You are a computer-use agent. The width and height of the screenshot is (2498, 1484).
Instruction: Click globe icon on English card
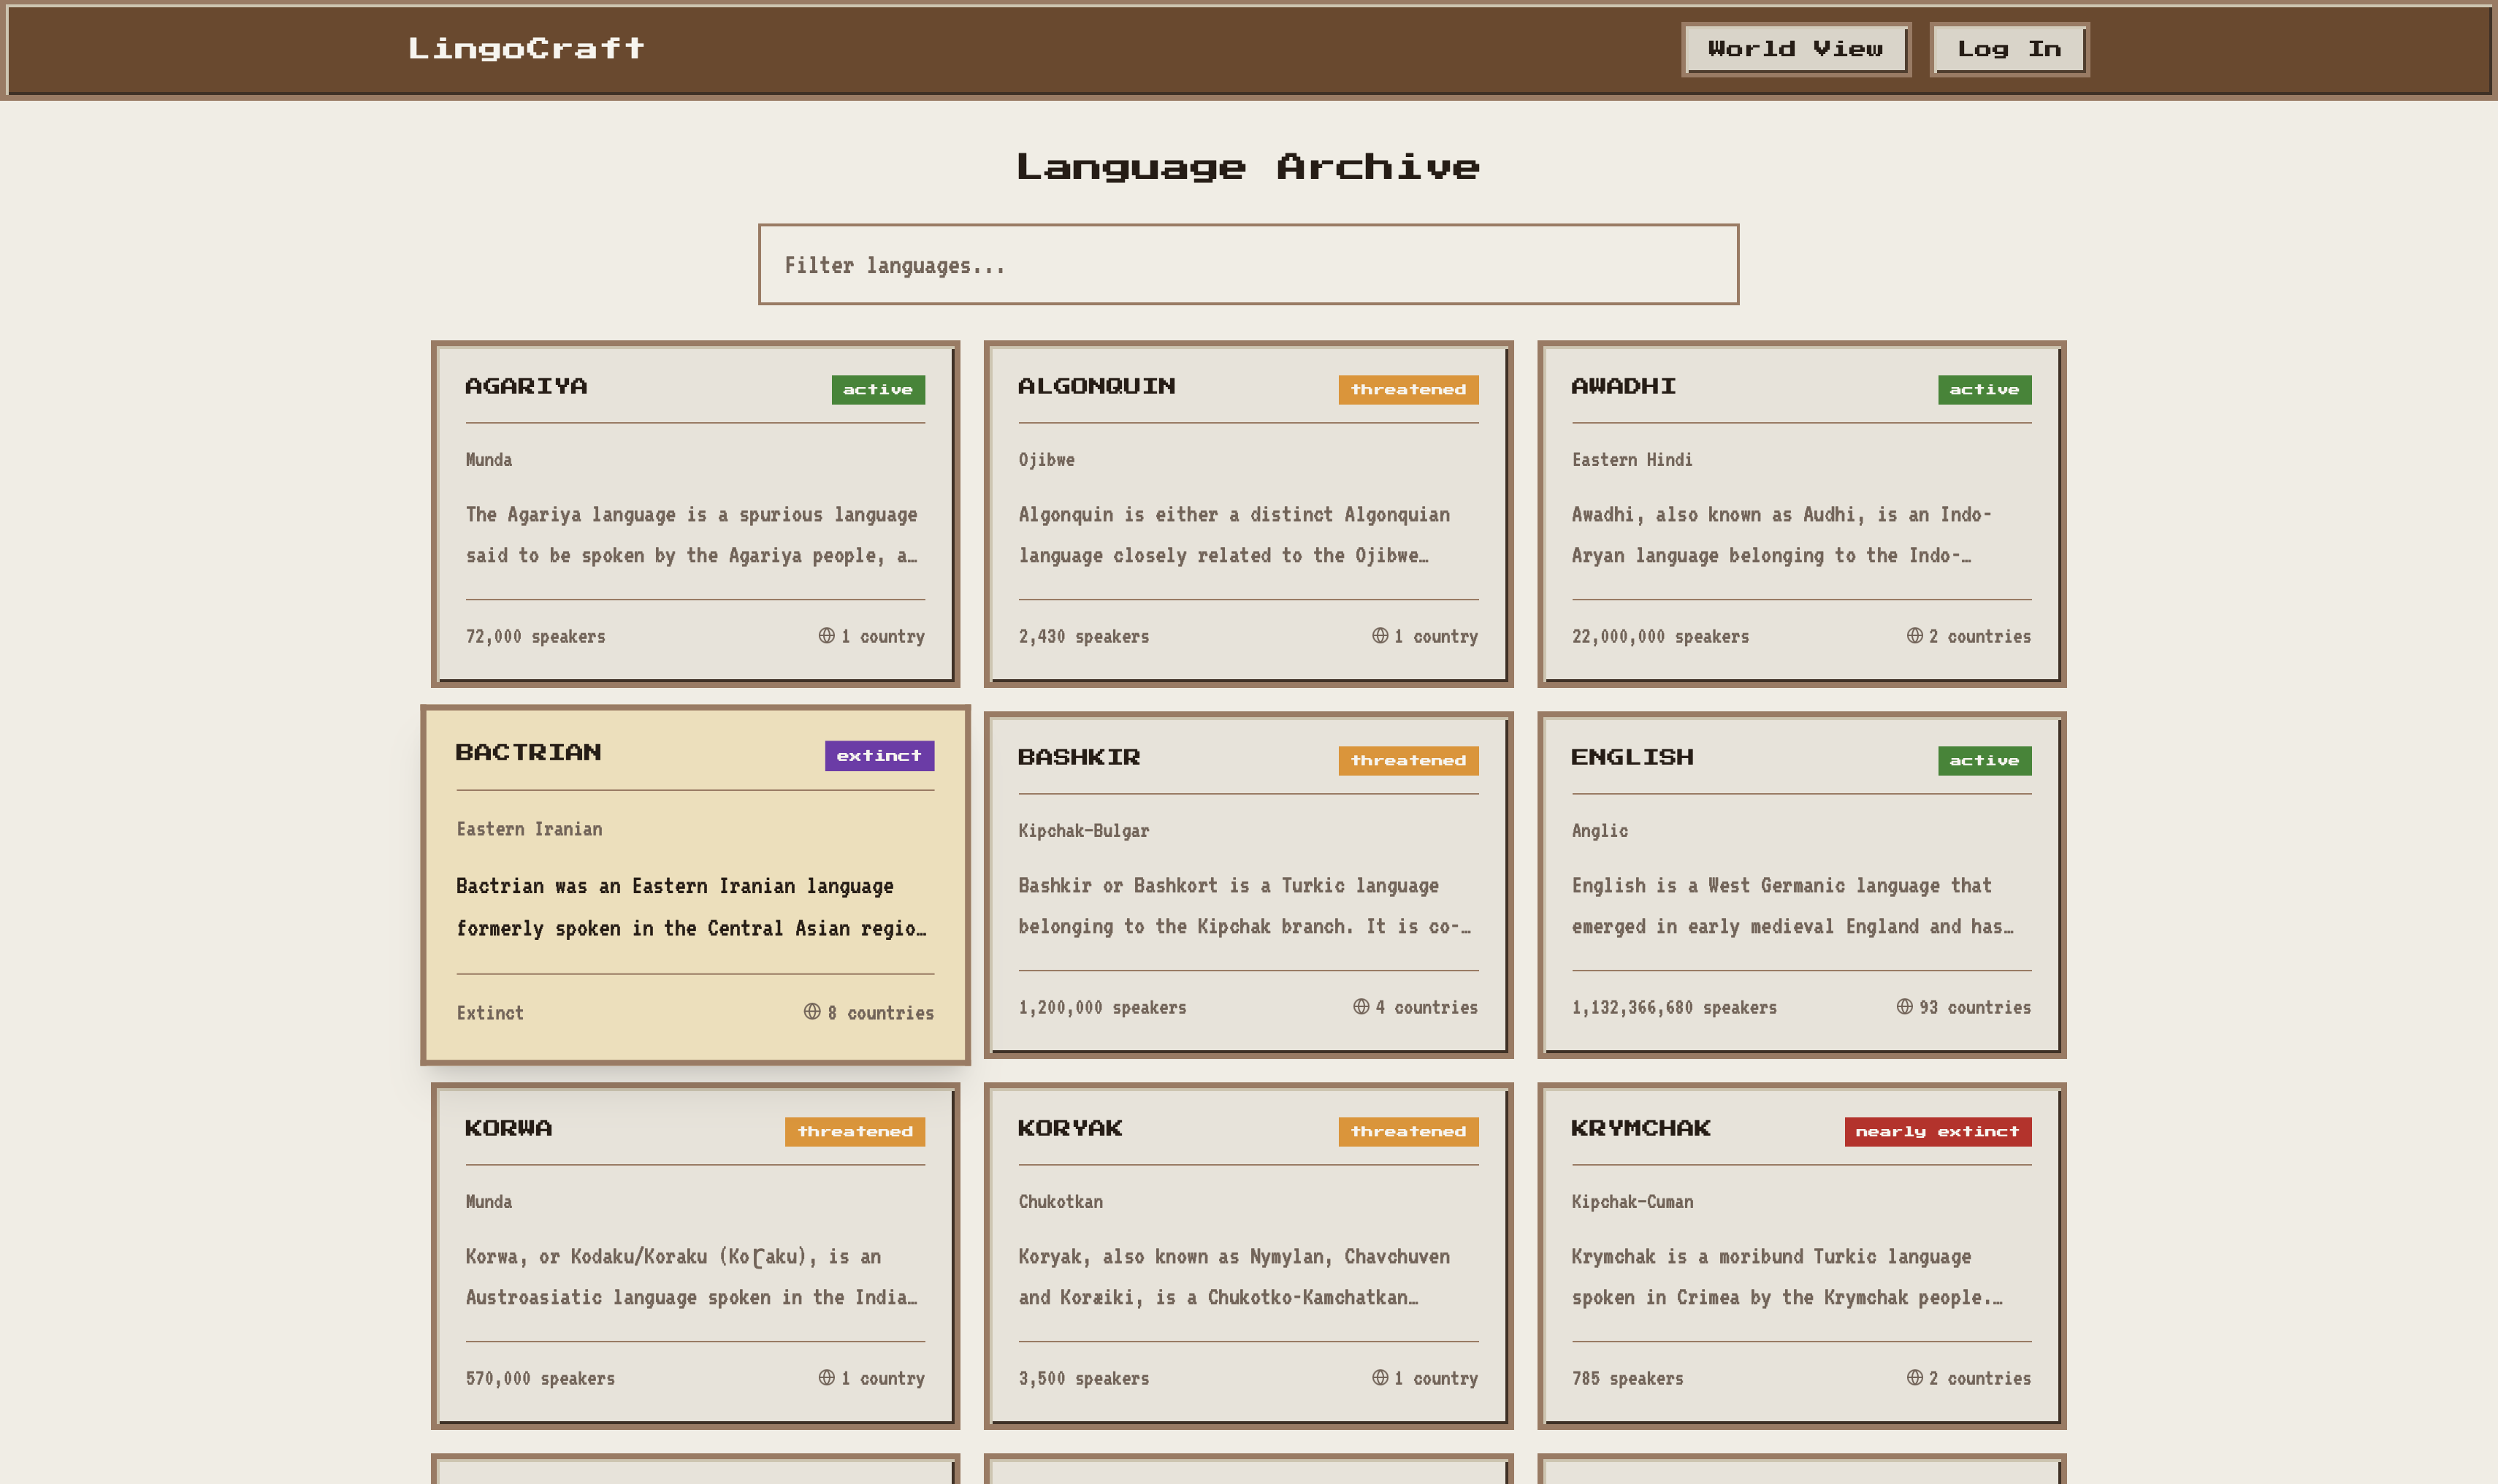(1904, 1007)
